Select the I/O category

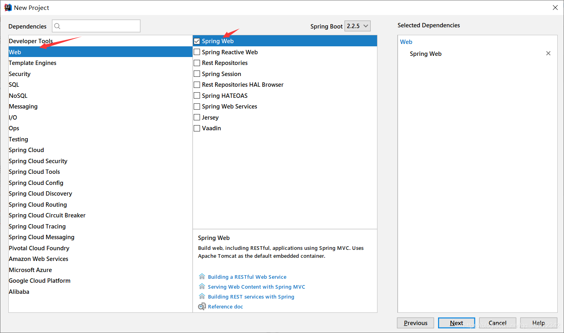pos(101,117)
